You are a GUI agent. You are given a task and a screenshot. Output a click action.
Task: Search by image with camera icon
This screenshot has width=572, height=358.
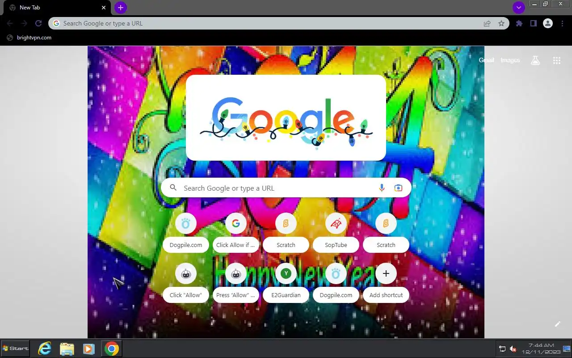pyautogui.click(x=398, y=188)
